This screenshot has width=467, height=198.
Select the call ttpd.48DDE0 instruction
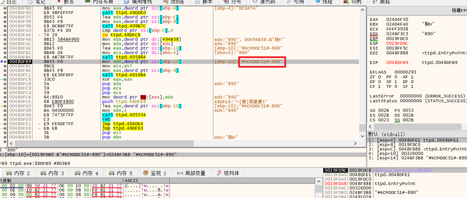click(x=124, y=12)
